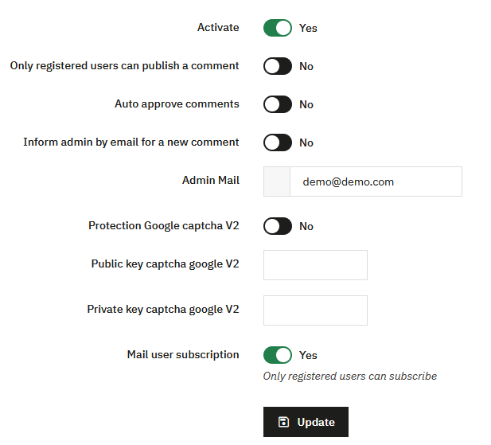
Task: Click "Only registered users can subscribe" hint
Action: click(x=349, y=376)
